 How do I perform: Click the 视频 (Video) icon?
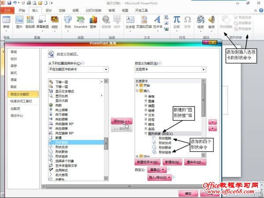coord(201,20)
